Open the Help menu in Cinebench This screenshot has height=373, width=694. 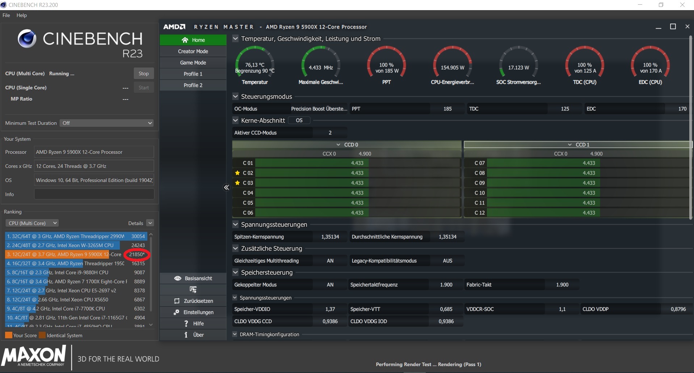[22, 15]
